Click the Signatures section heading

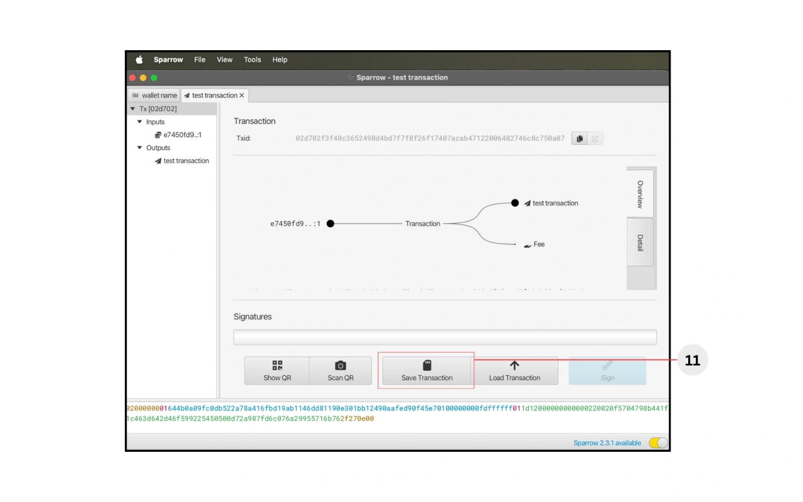click(x=253, y=317)
